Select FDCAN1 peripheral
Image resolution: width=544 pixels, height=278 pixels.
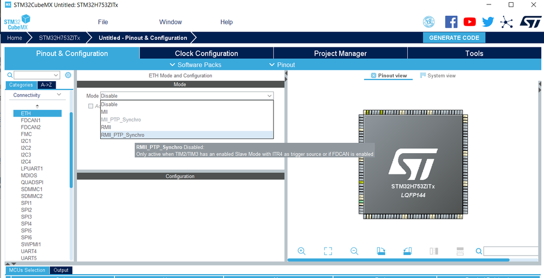point(31,120)
